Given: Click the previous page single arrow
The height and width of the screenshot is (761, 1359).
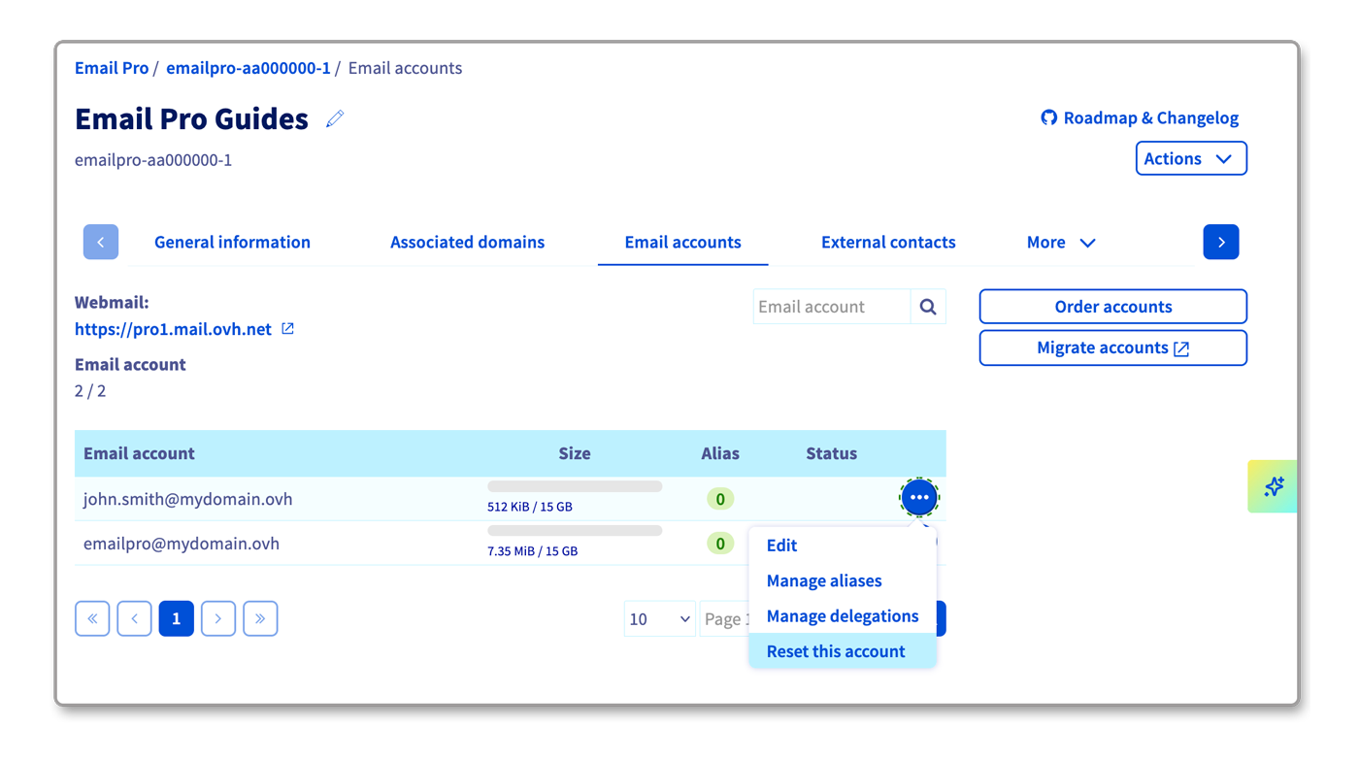Looking at the screenshot, I should pyautogui.click(x=134, y=618).
